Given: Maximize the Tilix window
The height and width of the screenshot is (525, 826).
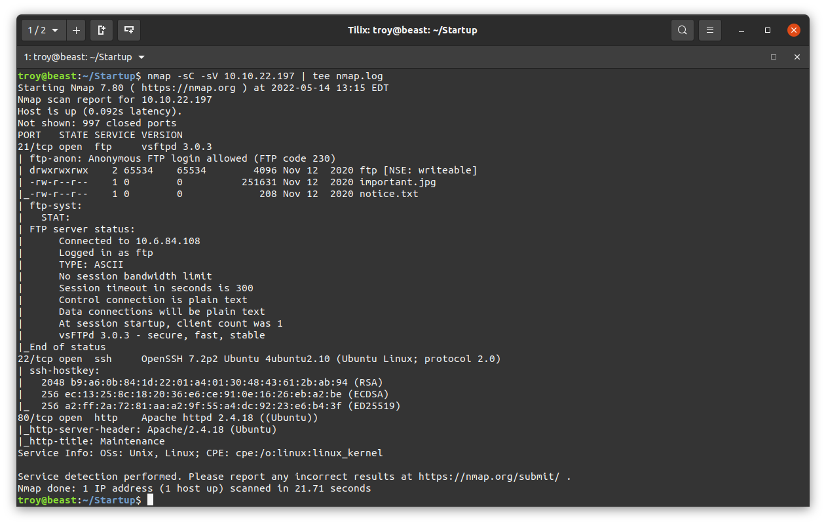Looking at the screenshot, I should (768, 30).
